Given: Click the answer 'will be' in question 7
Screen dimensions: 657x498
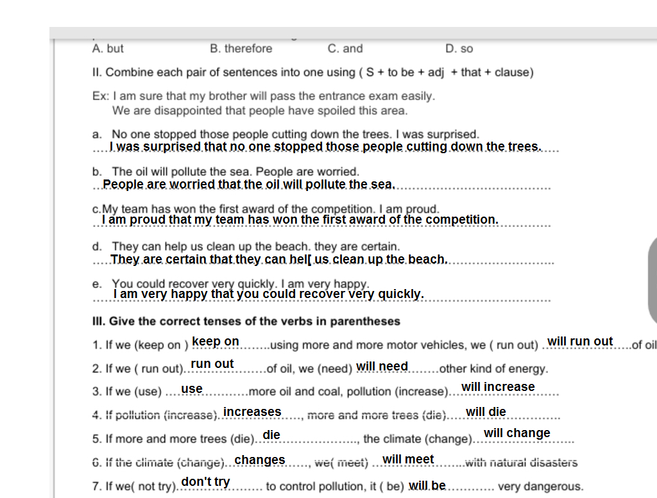Looking at the screenshot, I should pyautogui.click(x=427, y=485).
